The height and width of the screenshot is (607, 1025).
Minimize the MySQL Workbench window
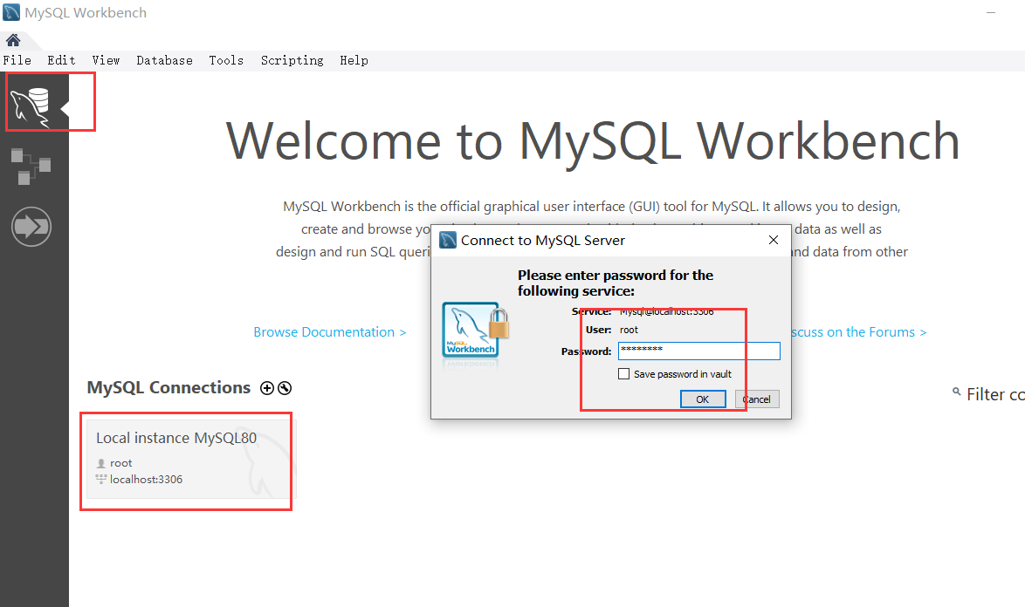[x=991, y=12]
